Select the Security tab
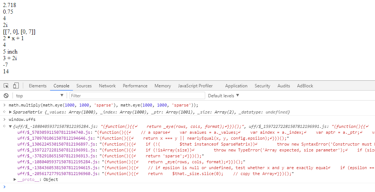The image size is (375, 192). (x=262, y=86)
